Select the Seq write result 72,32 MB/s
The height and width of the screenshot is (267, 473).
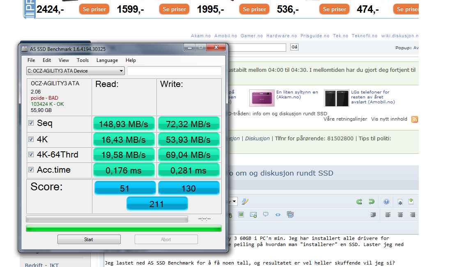pos(188,124)
